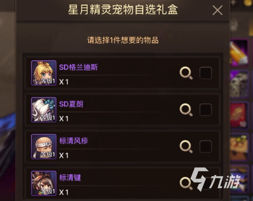Check the box for SD格兰迪斯
This screenshot has height=201, width=253.
click(206, 73)
